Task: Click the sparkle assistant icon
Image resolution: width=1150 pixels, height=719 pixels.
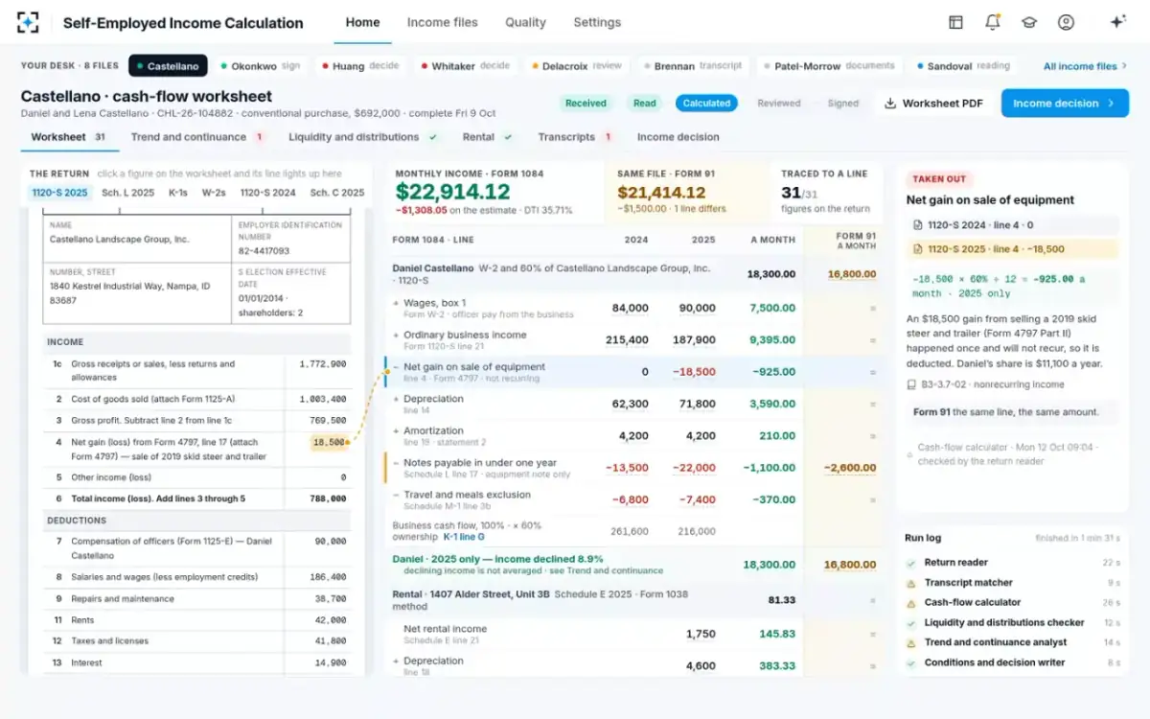Action: pyautogui.click(x=1117, y=22)
